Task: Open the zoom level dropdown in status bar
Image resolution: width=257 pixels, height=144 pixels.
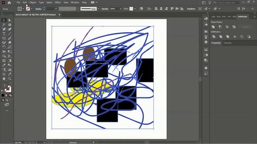Action: (x=26, y=142)
